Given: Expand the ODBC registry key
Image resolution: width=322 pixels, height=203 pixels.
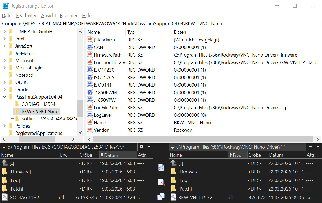Looking at the screenshot, I should (x=4, y=82).
